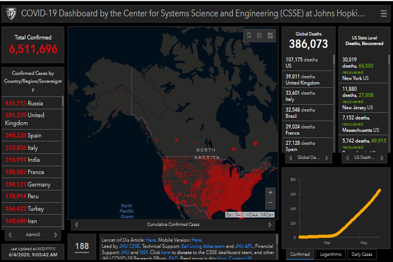Advance Admin0 list with right arrow
Screen dimensions: 393x262
pos(56,235)
